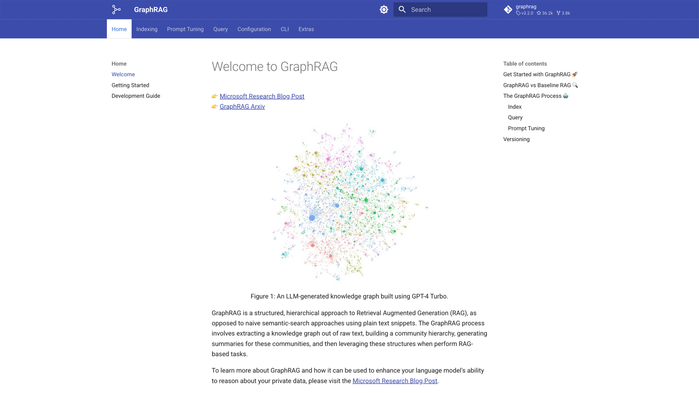Click the Figure 1 caption text
This screenshot has height=393, width=699.
349,296
